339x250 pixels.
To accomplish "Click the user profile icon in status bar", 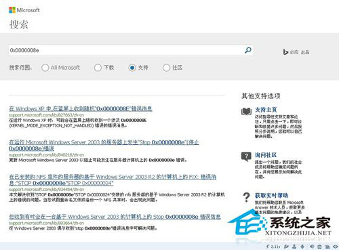I will [294, 247].
